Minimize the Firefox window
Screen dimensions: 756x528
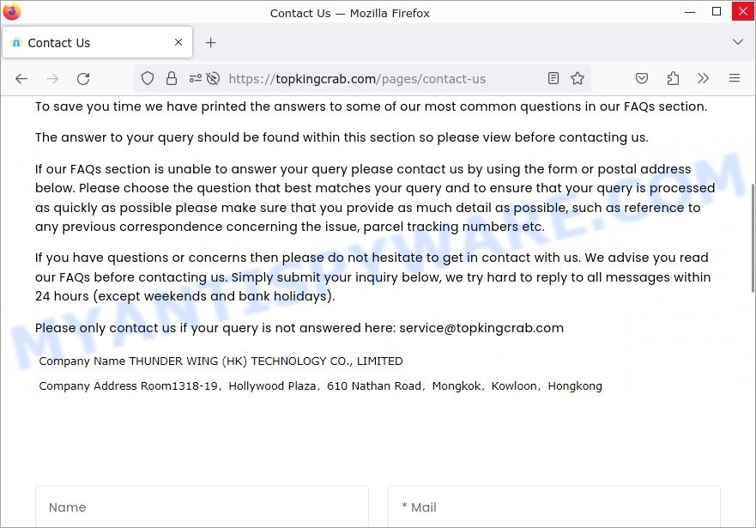click(x=690, y=12)
